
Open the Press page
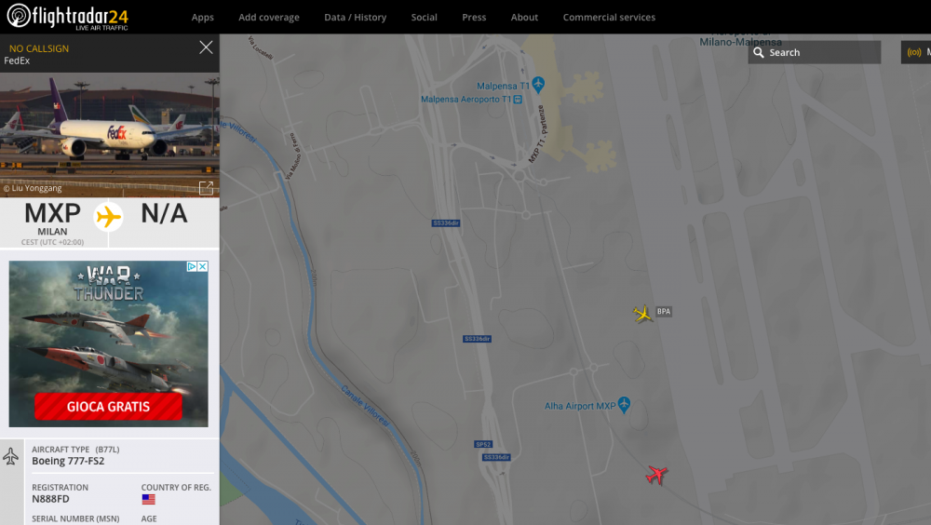pos(474,17)
